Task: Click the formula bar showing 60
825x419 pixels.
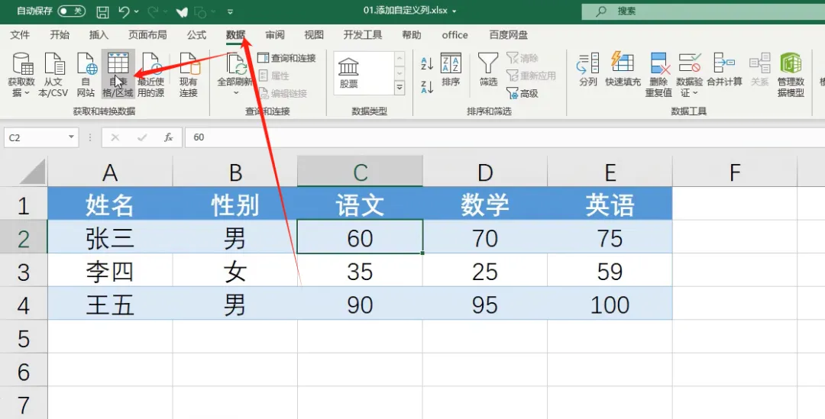Action: [x=505, y=137]
